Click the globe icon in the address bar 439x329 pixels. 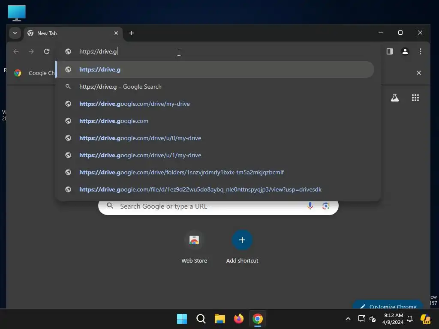[68, 51]
